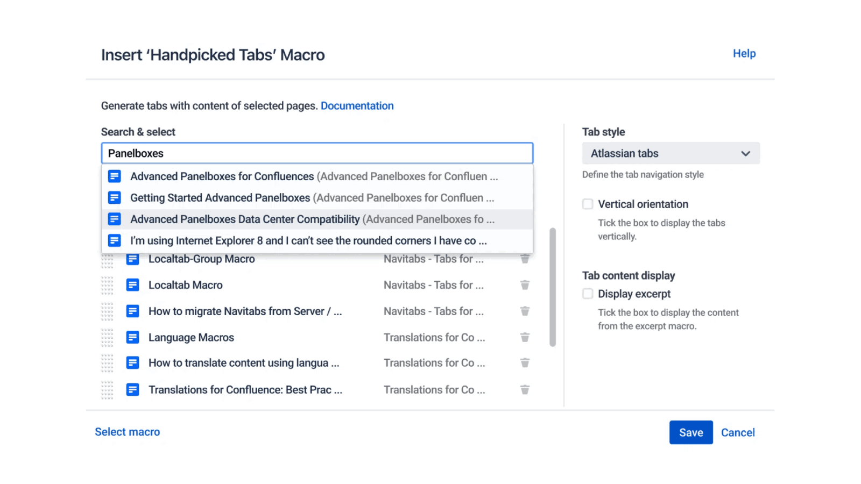This screenshot has width=861, height=484.
Task: Click the trash icon beside Localtab-Group Macro
Action: click(x=525, y=259)
